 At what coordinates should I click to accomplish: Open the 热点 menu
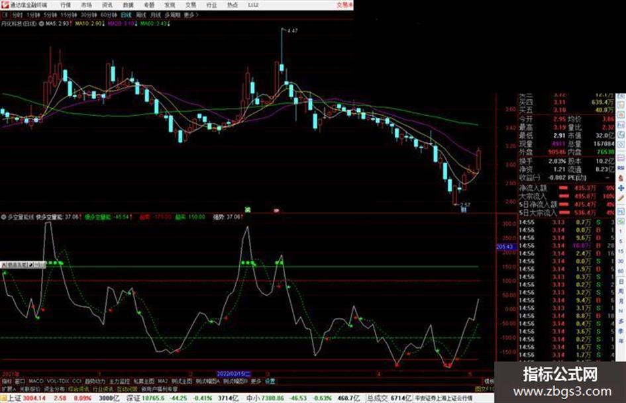coord(233,5)
